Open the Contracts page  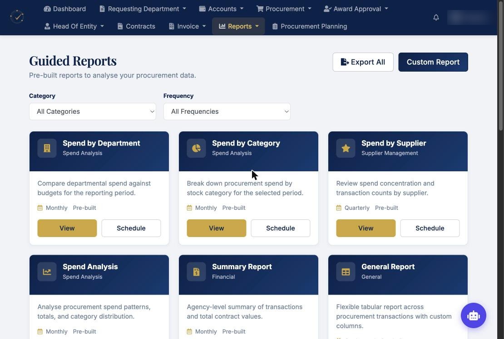(136, 26)
